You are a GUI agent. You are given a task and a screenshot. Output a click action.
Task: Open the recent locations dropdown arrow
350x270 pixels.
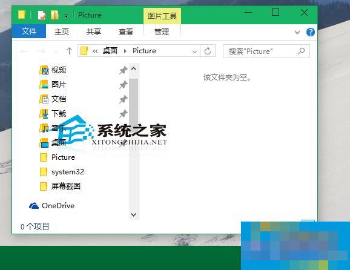click(56, 51)
